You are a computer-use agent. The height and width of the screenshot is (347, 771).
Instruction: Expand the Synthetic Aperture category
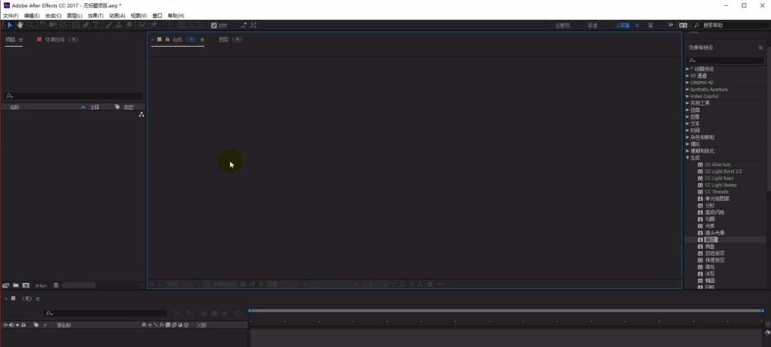click(688, 89)
